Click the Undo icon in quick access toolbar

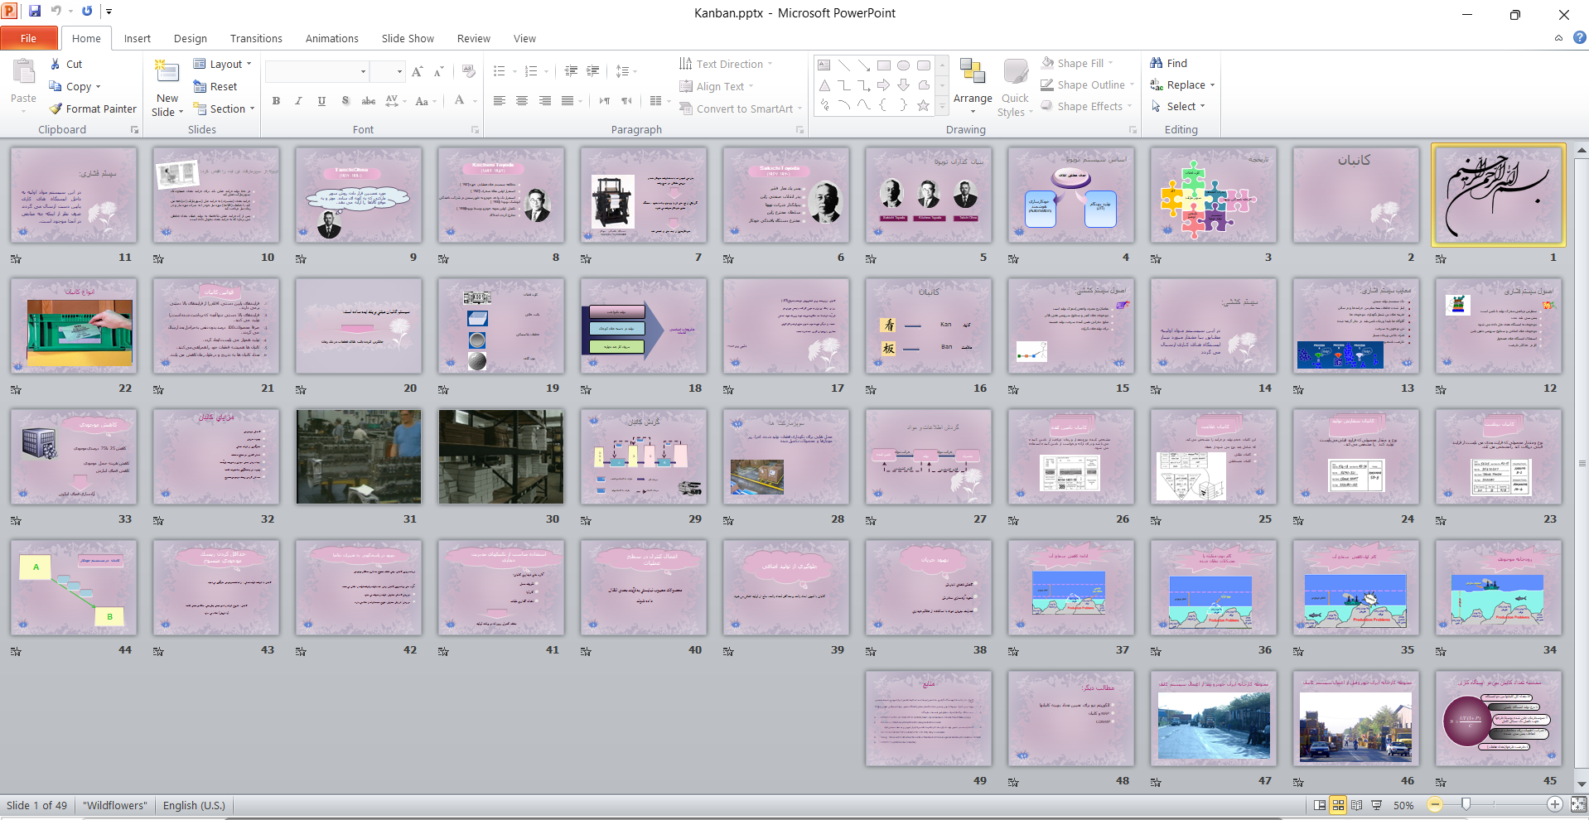tap(56, 12)
